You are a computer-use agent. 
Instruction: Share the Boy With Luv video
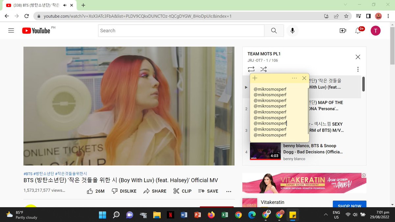155,191
